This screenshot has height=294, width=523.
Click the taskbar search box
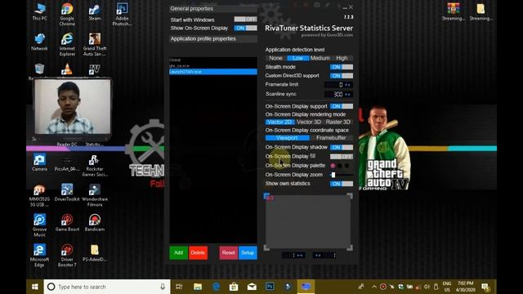pos(107,287)
